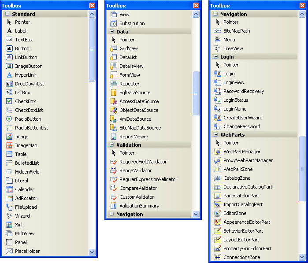
Task: Select the ConnectionsZone icon
Action: coord(217,257)
